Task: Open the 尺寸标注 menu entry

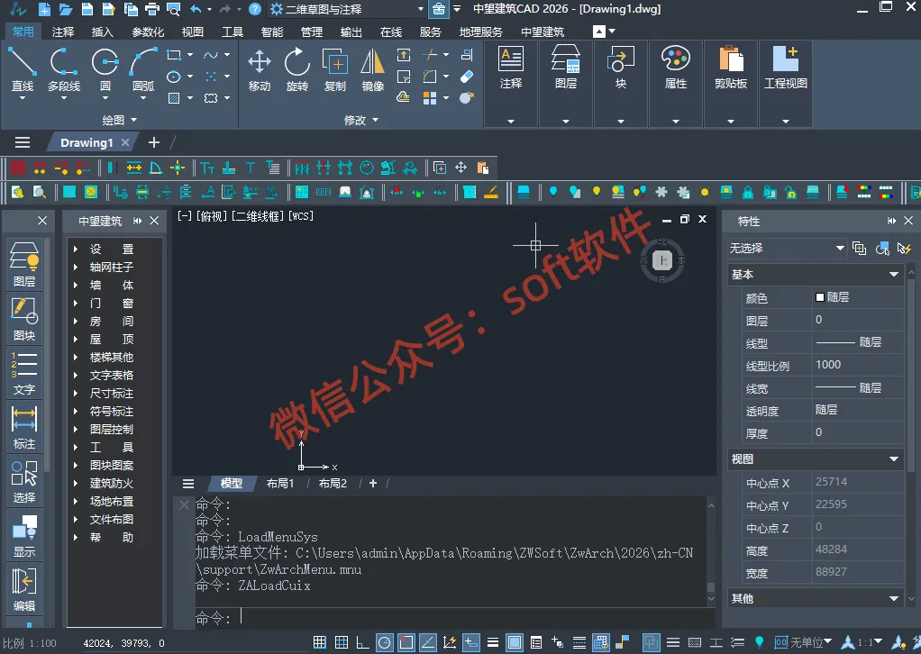Action: pyautogui.click(x=112, y=394)
